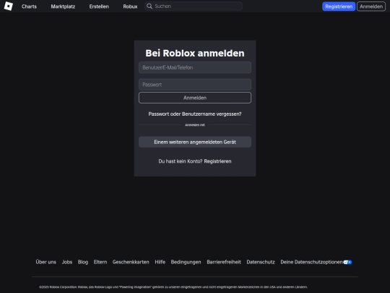Follow the Registrieren link below the form
390x293 pixels.
(217, 161)
